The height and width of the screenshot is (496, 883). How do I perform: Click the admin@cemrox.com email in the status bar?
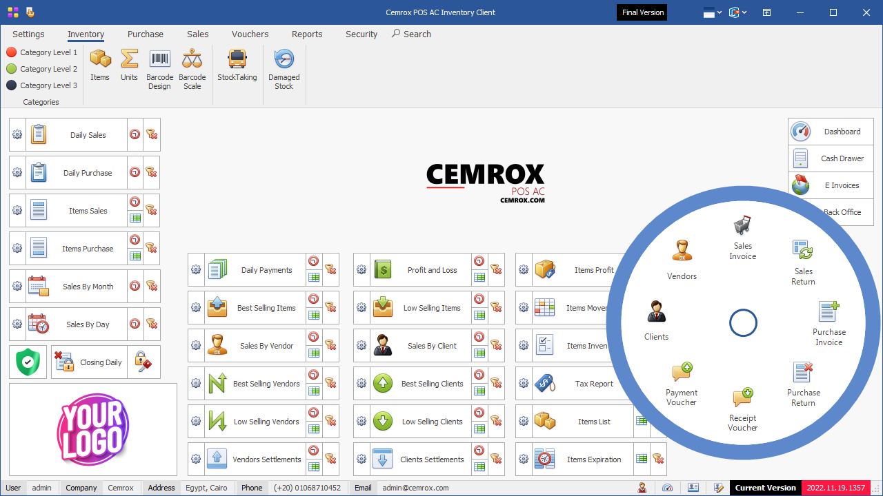tap(415, 488)
